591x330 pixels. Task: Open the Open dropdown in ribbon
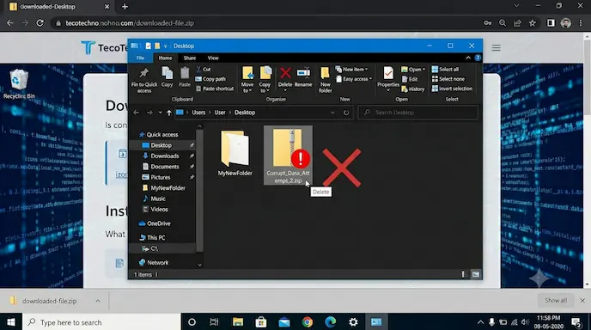[x=413, y=70]
